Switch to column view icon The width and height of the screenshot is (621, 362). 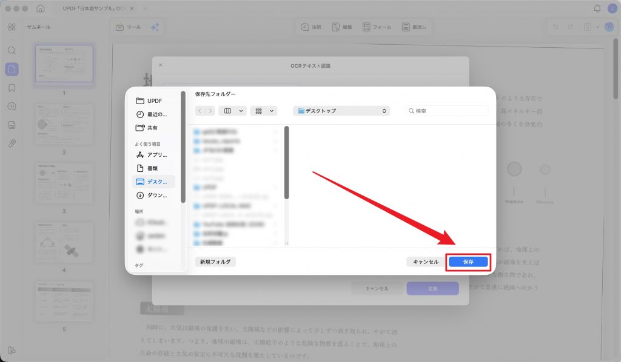pos(228,111)
